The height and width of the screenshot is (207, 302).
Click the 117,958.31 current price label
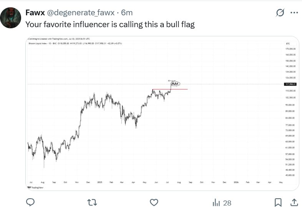[x=290, y=84]
